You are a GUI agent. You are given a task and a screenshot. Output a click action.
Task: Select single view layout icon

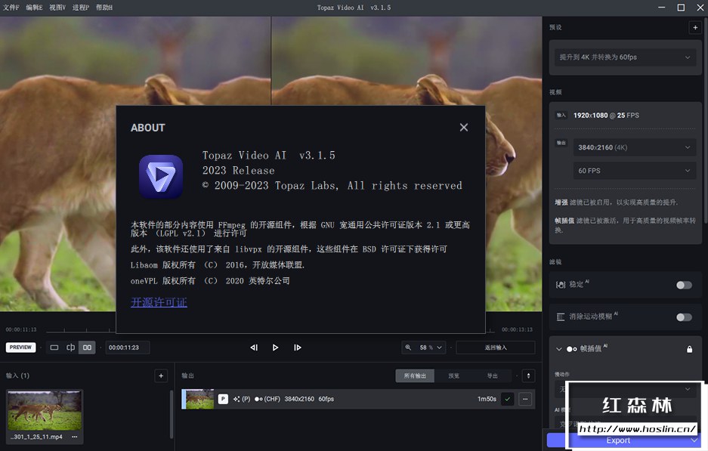click(x=54, y=348)
